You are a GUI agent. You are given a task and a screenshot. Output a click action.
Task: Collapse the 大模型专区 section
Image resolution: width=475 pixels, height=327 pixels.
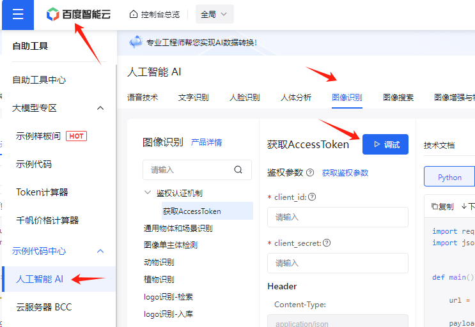click(100, 108)
